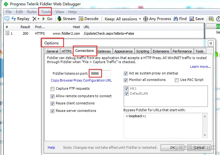Enable Use PAC Script checkbox
Screen dimensions: 220x155
point(177,80)
